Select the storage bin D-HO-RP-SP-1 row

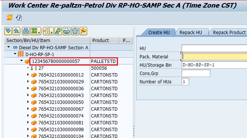tap(40, 54)
